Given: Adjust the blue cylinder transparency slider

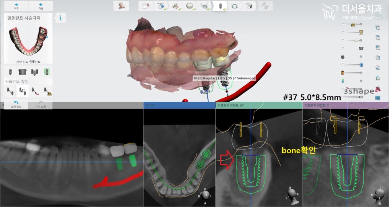Looking at the screenshot, I should coord(352,65).
